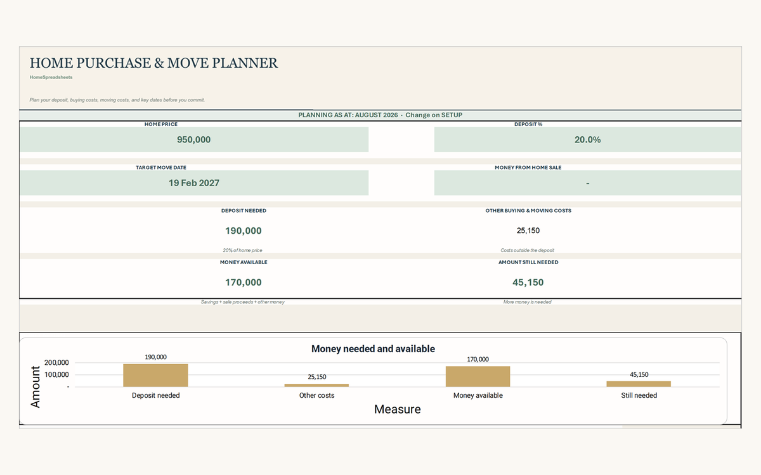This screenshot has height=475, width=761.
Task: Select the Still needed bar in chart
Action: coord(639,384)
